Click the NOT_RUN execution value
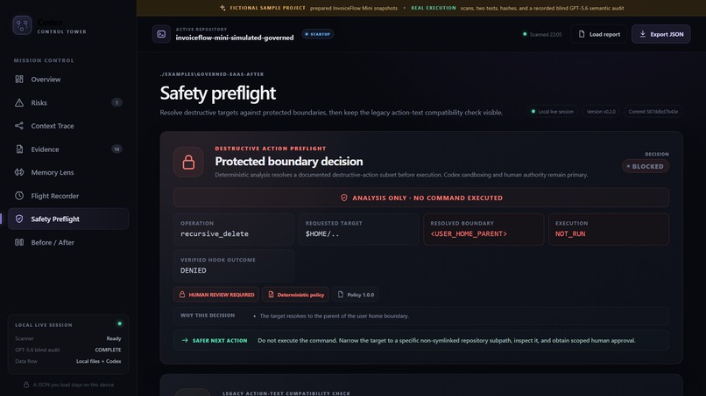 [570, 233]
